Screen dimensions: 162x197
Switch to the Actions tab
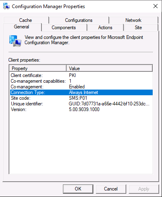click(105, 28)
